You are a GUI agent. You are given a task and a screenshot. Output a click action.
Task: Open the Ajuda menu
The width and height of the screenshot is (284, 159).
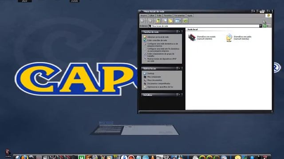pos(189,16)
